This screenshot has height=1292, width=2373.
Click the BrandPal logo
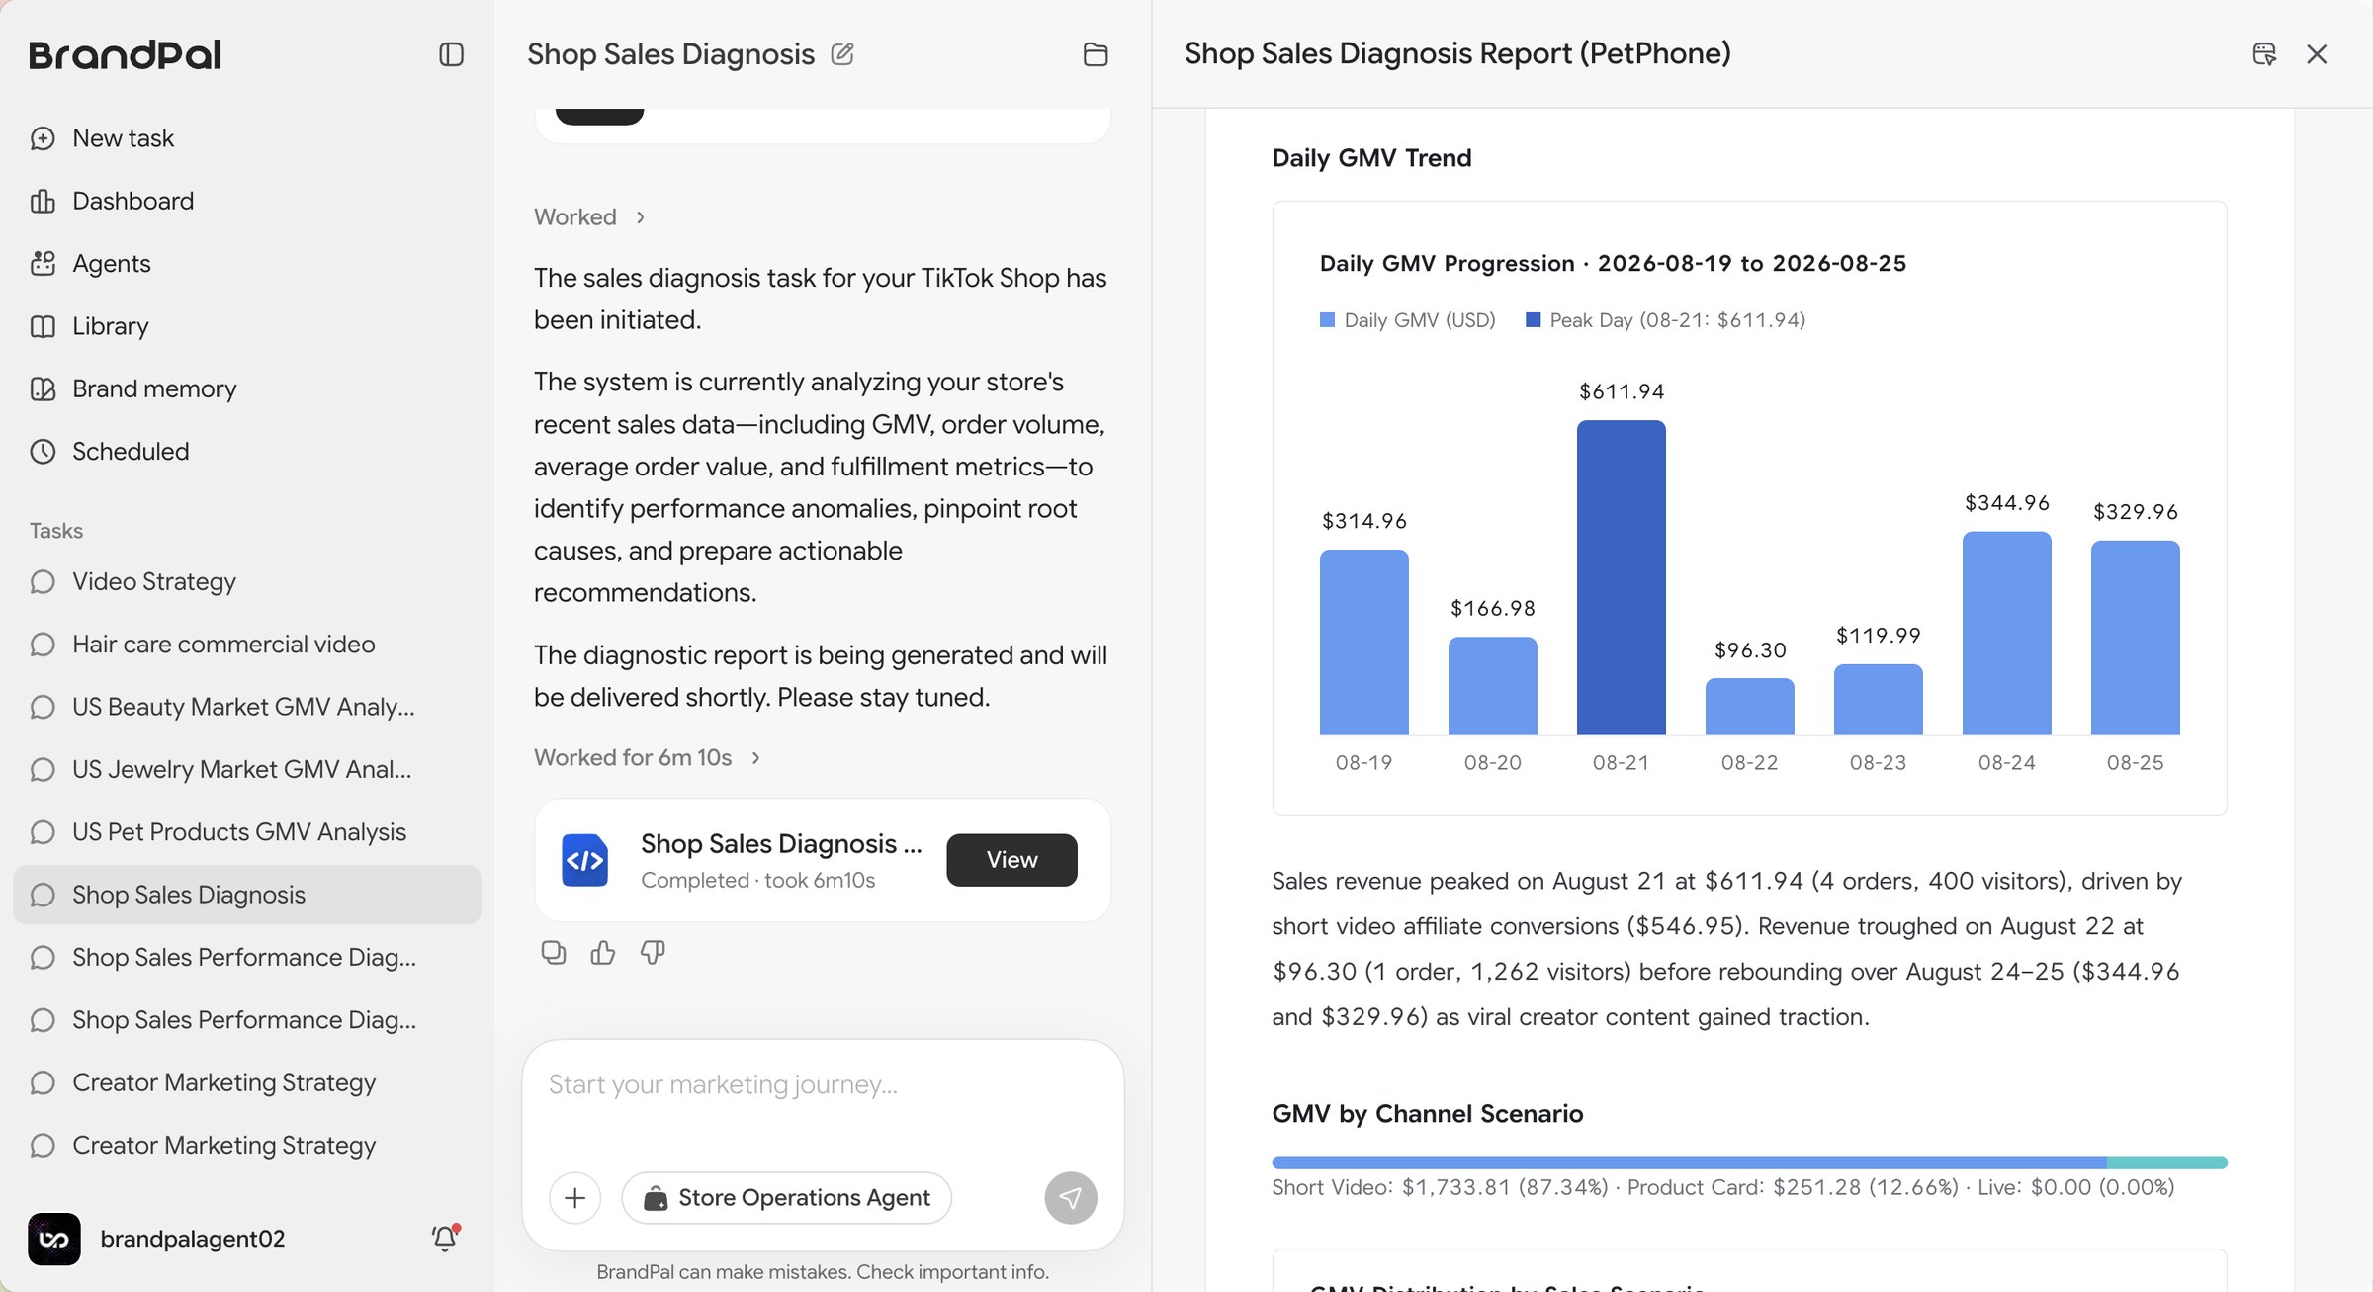pyautogui.click(x=126, y=54)
